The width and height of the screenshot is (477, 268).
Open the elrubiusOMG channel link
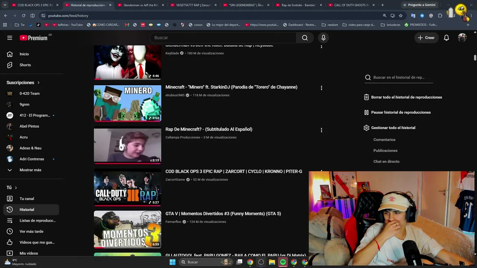(175, 95)
